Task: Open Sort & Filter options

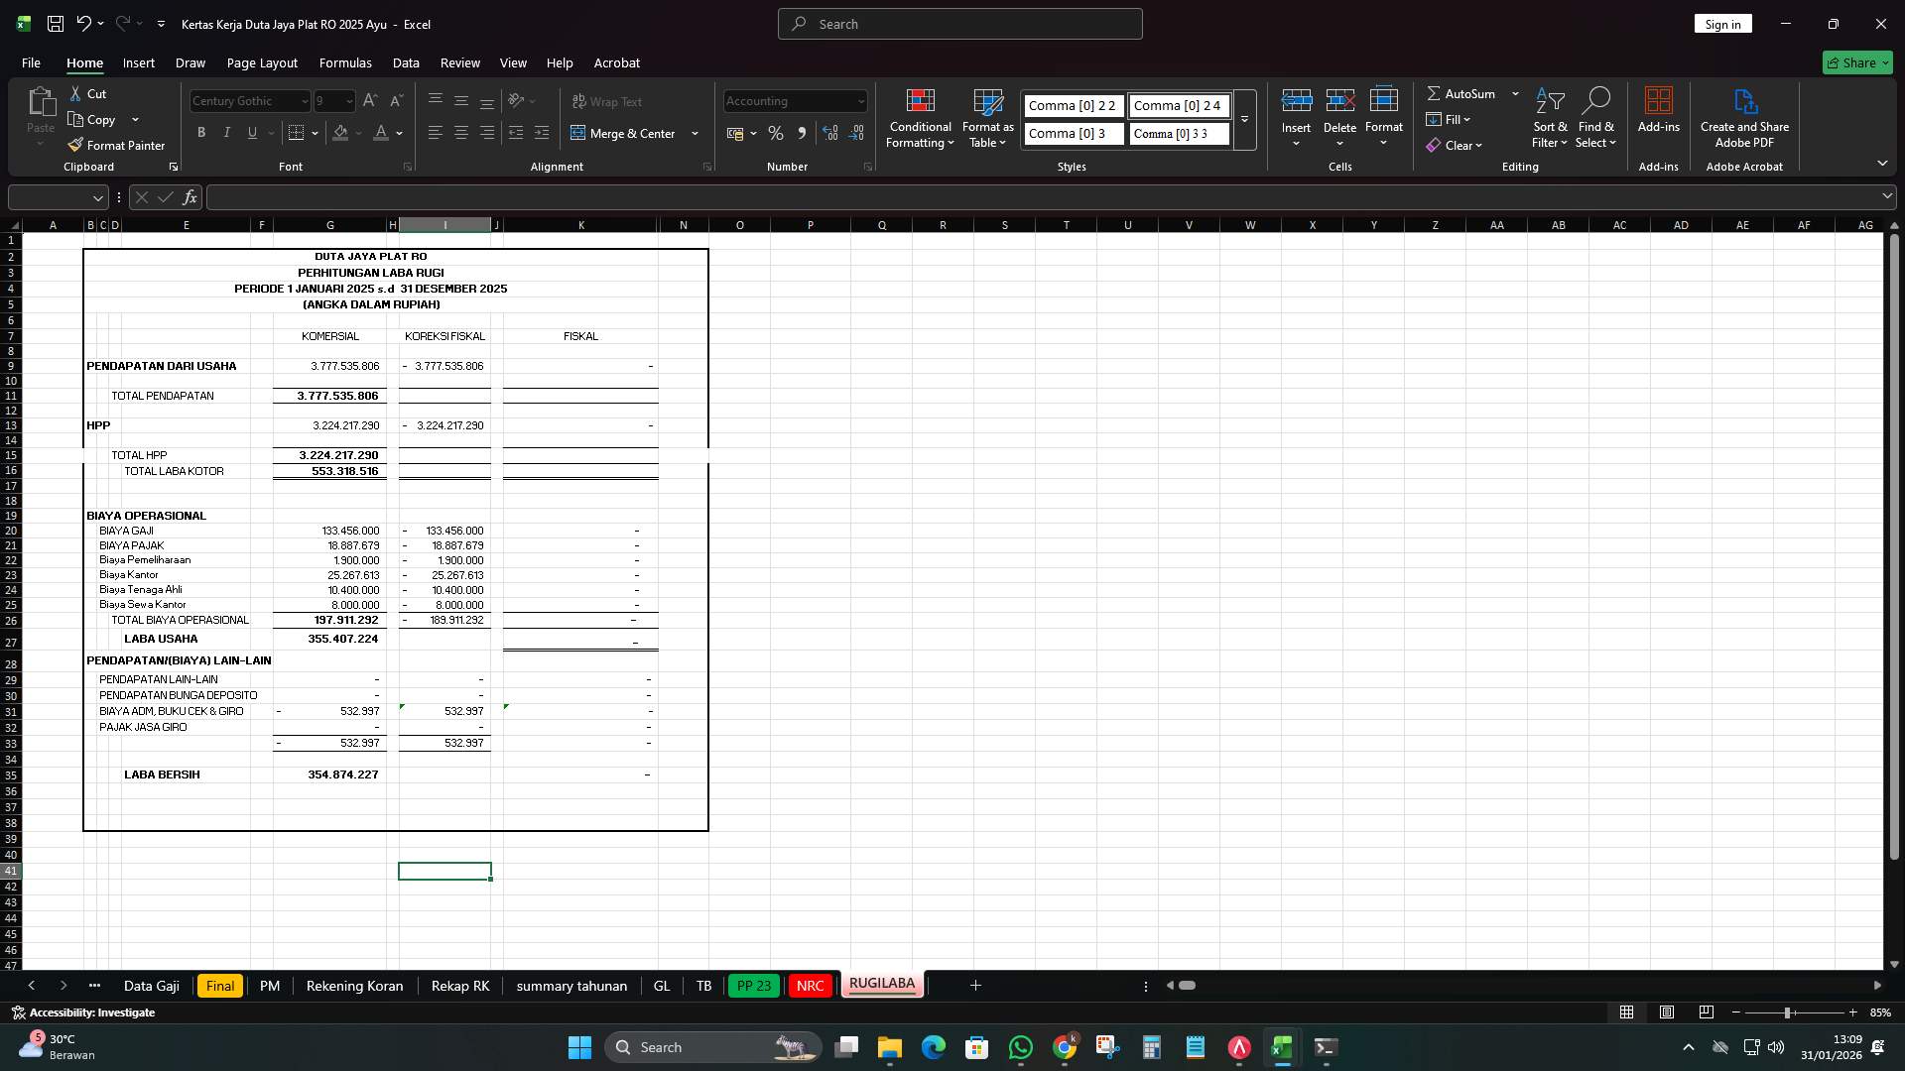Action: click(1549, 119)
